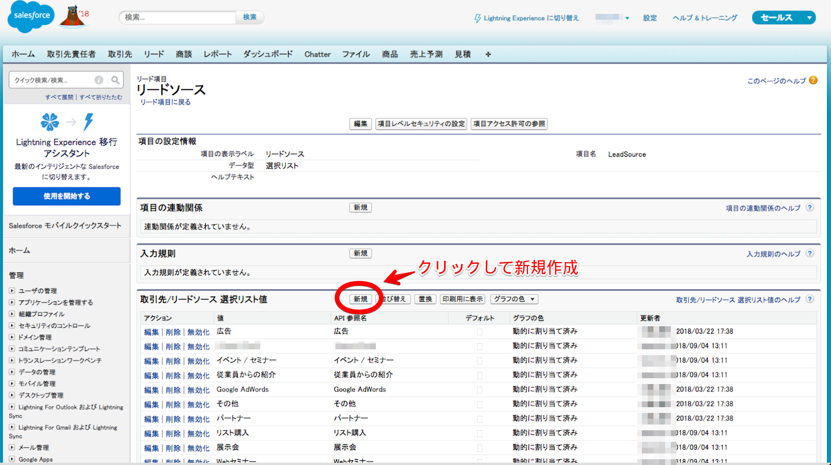Toggle the default checkbox for 従業員からの紹介
831x465 pixels.
479,375
